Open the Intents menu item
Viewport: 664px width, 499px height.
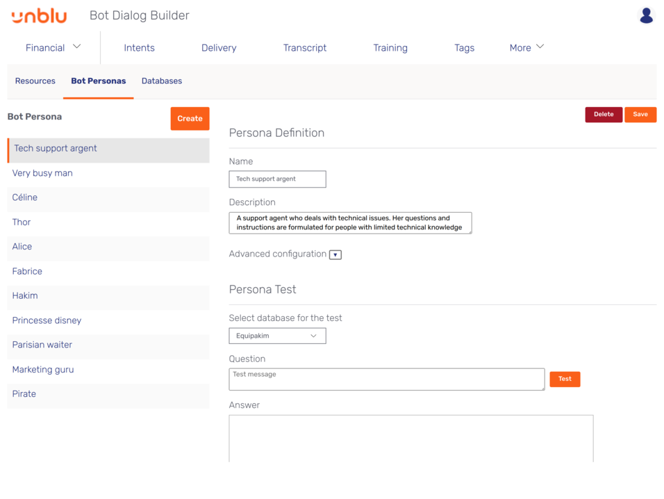point(139,47)
